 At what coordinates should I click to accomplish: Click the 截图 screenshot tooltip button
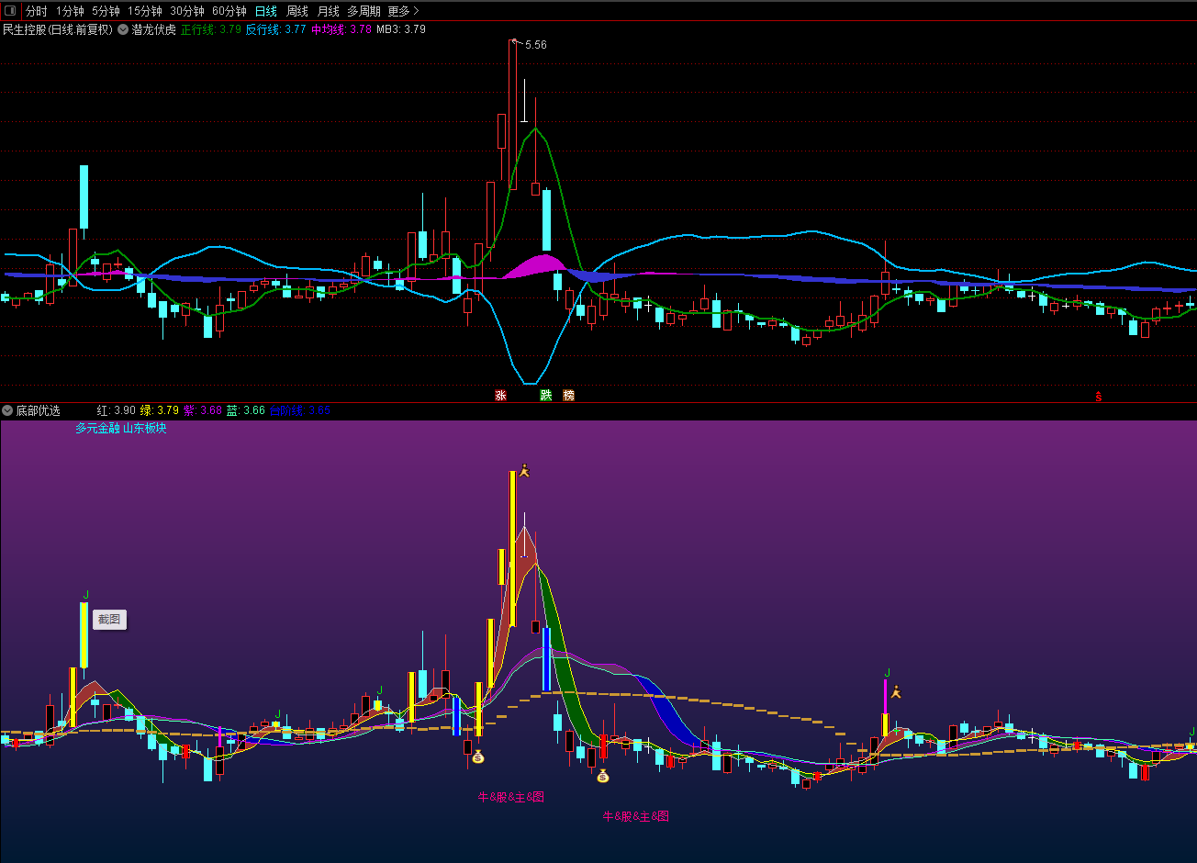click(109, 620)
